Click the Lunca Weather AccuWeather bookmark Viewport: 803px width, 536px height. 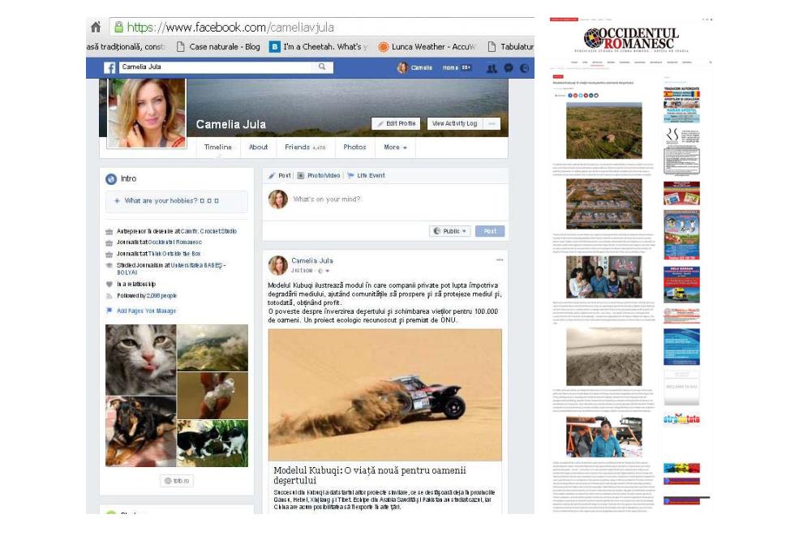[427, 46]
